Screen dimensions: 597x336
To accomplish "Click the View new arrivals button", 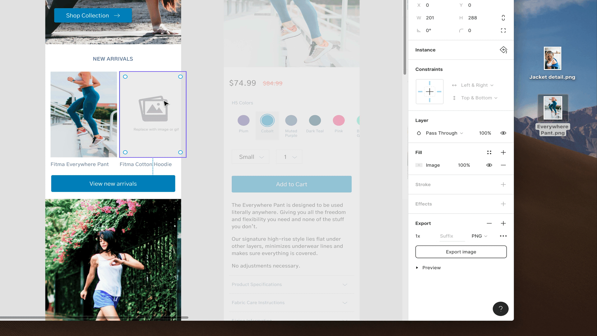I will point(113,184).
